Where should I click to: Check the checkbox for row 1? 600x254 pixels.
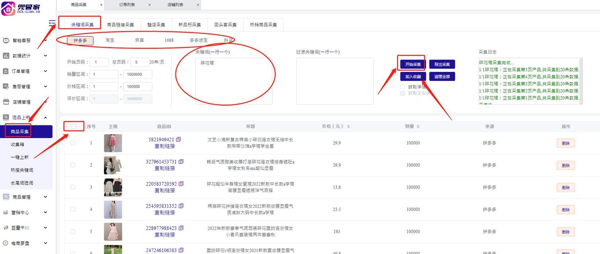[72, 143]
